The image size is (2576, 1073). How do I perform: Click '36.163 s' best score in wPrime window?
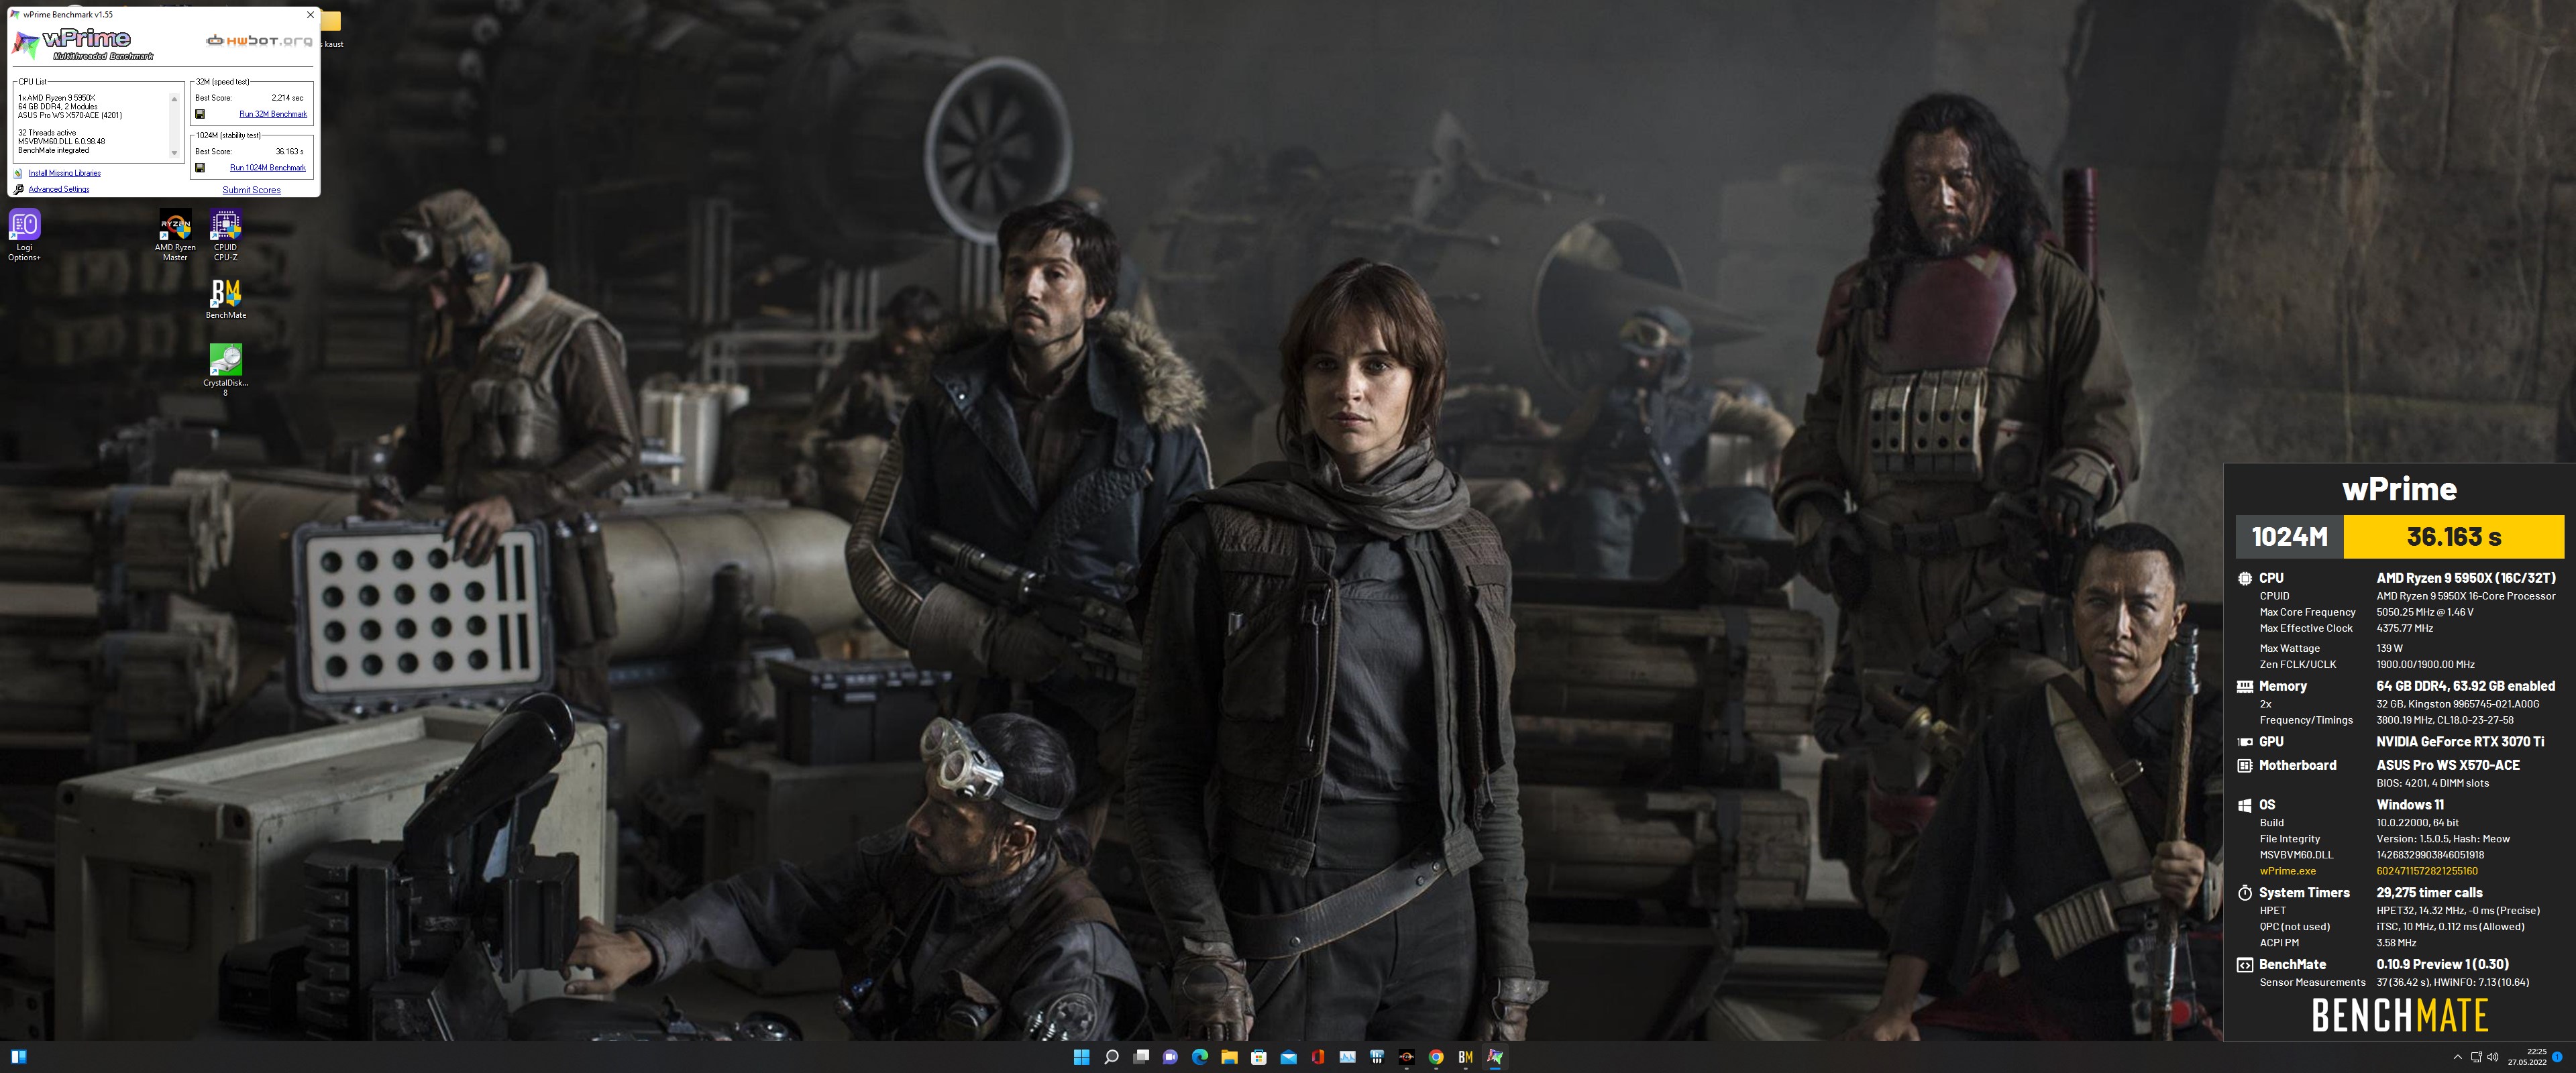coord(290,152)
